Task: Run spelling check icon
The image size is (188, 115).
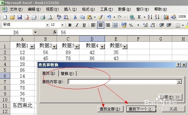Action: [59, 17]
